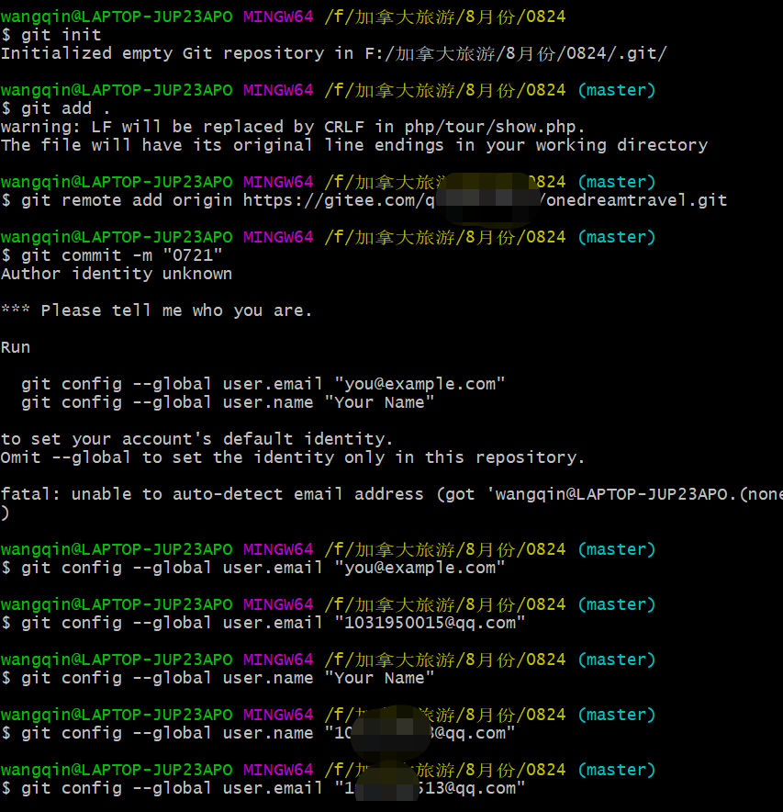Click the suggested user.email "you@example.com" hint line
The image size is (783, 812).
tap(263, 384)
